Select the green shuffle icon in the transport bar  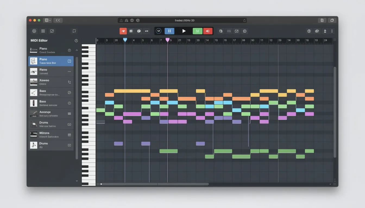(197, 31)
